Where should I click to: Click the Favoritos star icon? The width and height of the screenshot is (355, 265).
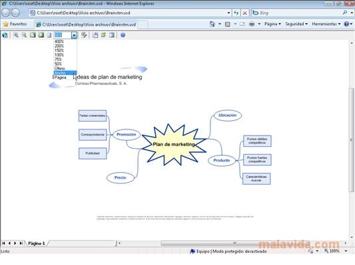tap(6, 24)
